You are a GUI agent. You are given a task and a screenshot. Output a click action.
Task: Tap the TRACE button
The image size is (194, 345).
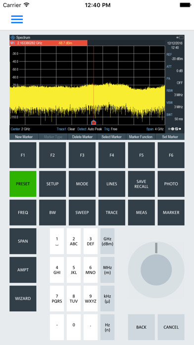(x=112, y=213)
